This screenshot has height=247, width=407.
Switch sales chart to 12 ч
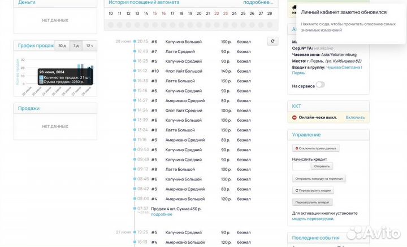pyautogui.click(x=89, y=45)
